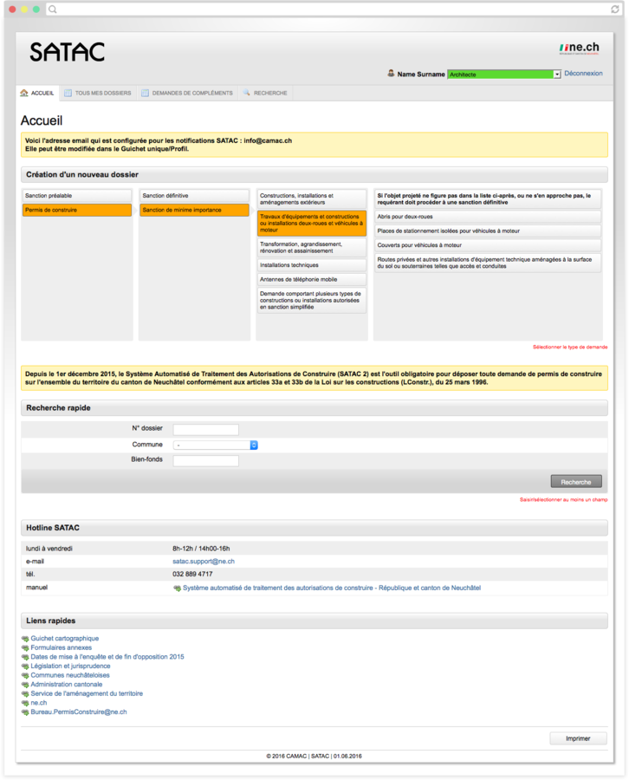Open the Architecte role dropdown
The image size is (629, 780).
pyautogui.click(x=504, y=75)
